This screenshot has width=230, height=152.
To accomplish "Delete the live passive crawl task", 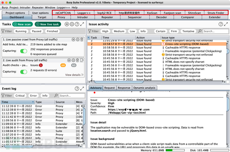I will [82, 40].
